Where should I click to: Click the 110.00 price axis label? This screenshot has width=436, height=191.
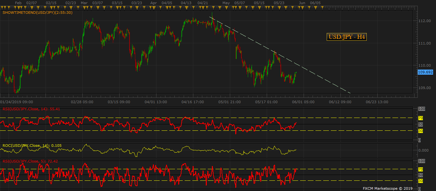[x=424, y=66]
